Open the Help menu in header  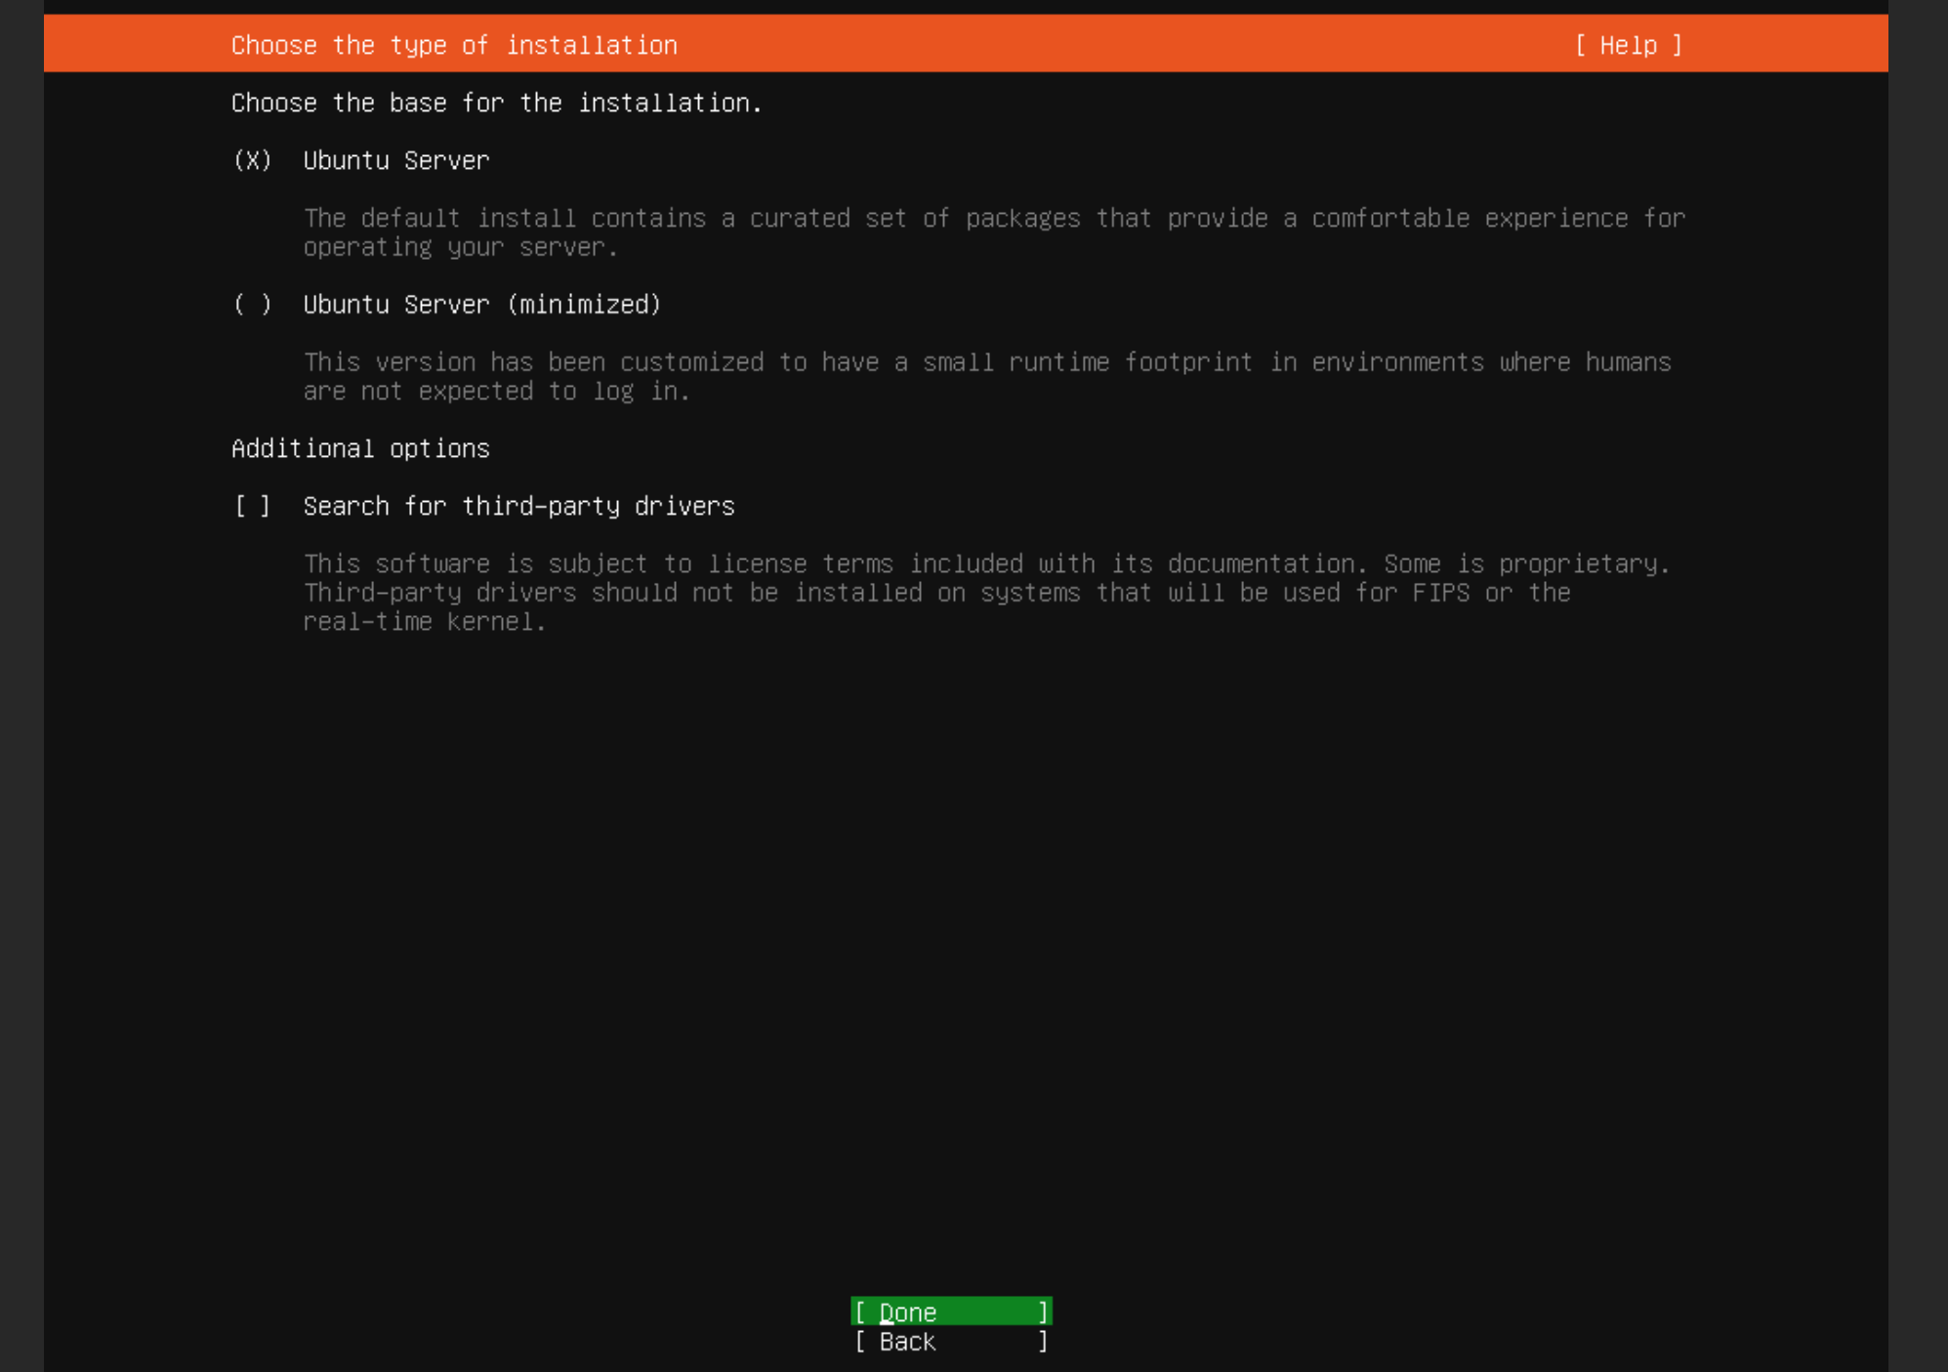point(1628,46)
